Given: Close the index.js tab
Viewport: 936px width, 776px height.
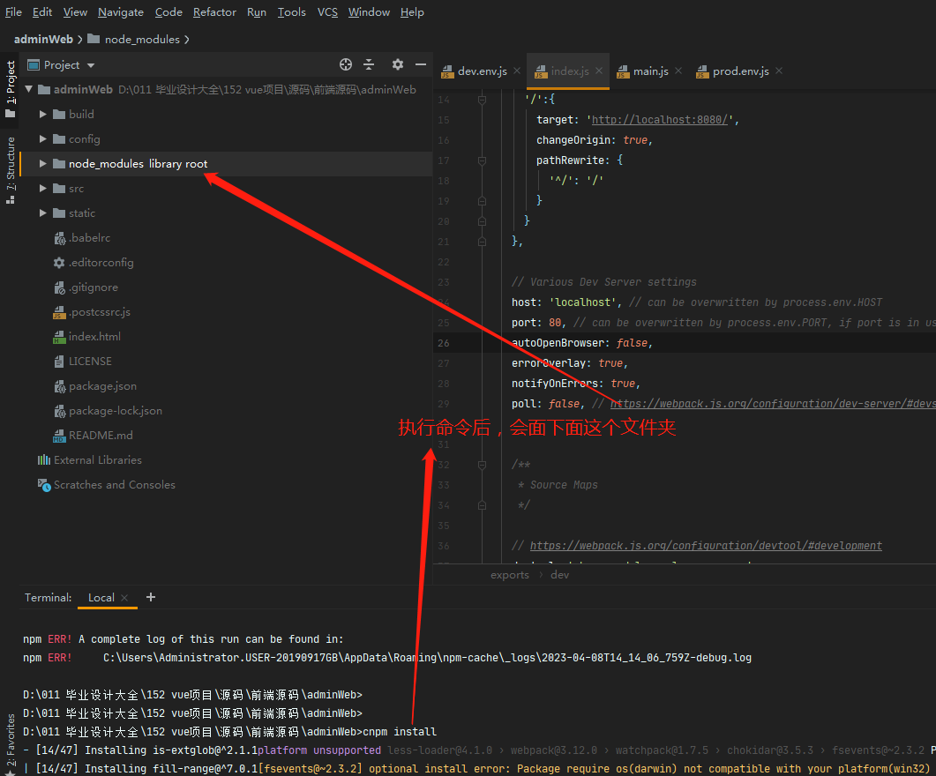Looking at the screenshot, I should coord(599,71).
